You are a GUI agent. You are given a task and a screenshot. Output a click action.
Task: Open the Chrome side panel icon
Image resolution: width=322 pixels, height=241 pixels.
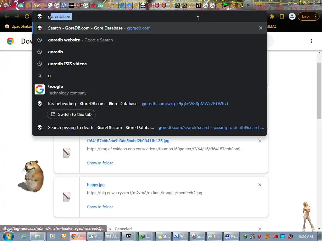click(x=282, y=16)
